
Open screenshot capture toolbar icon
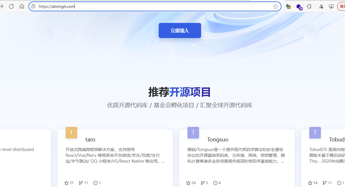coord(331,6)
